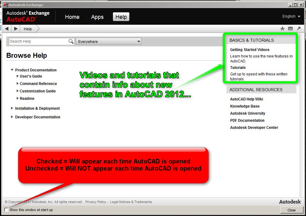Click the search magnifying glass icon
The width and height of the screenshot is (306, 216).
71,41
